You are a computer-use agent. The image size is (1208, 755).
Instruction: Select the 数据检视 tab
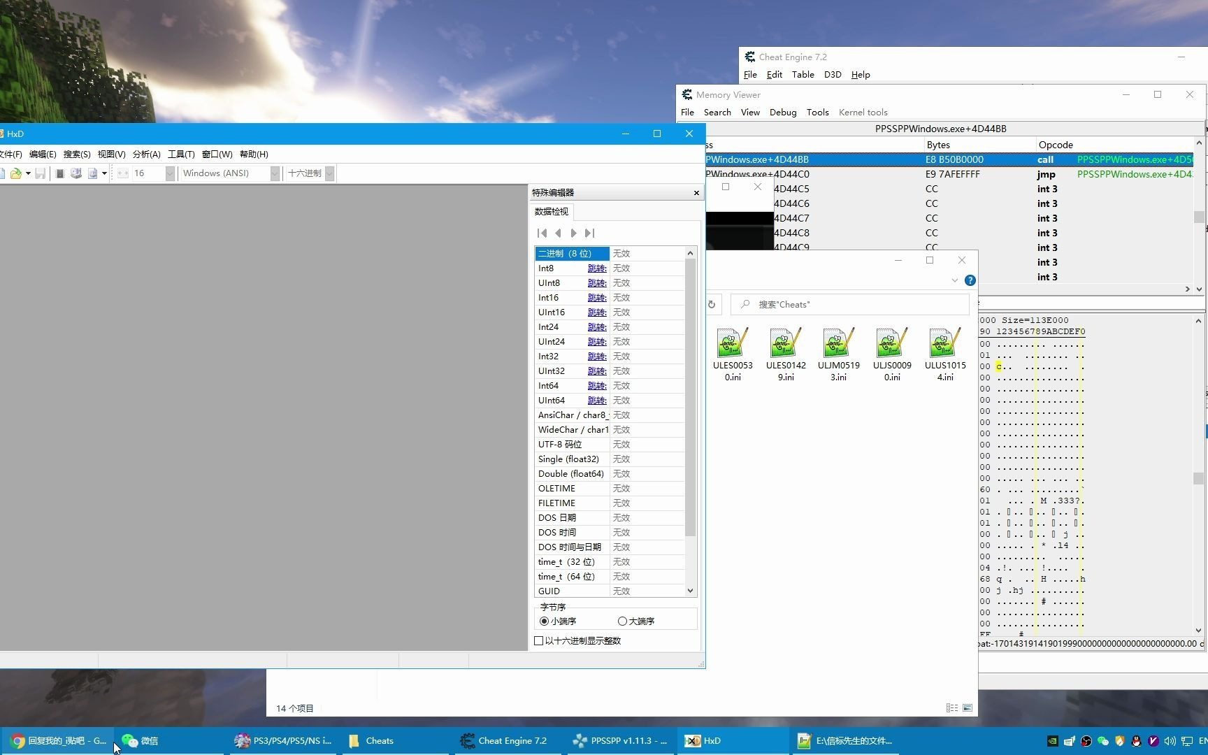tap(551, 212)
